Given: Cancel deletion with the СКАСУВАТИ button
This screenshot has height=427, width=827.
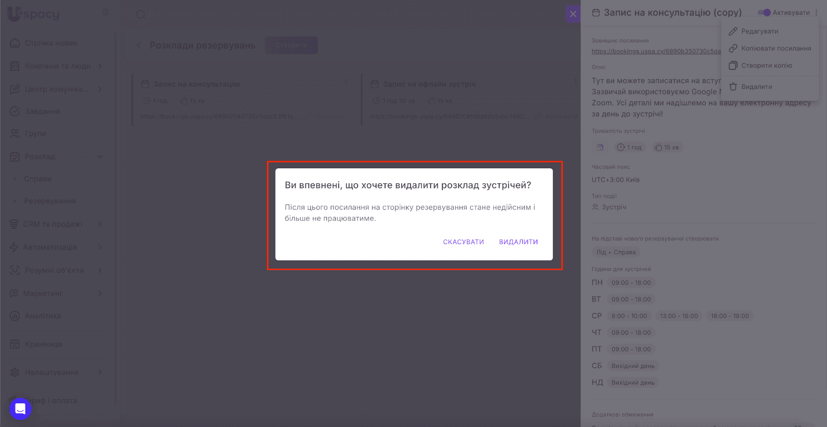Looking at the screenshot, I should coord(464,242).
